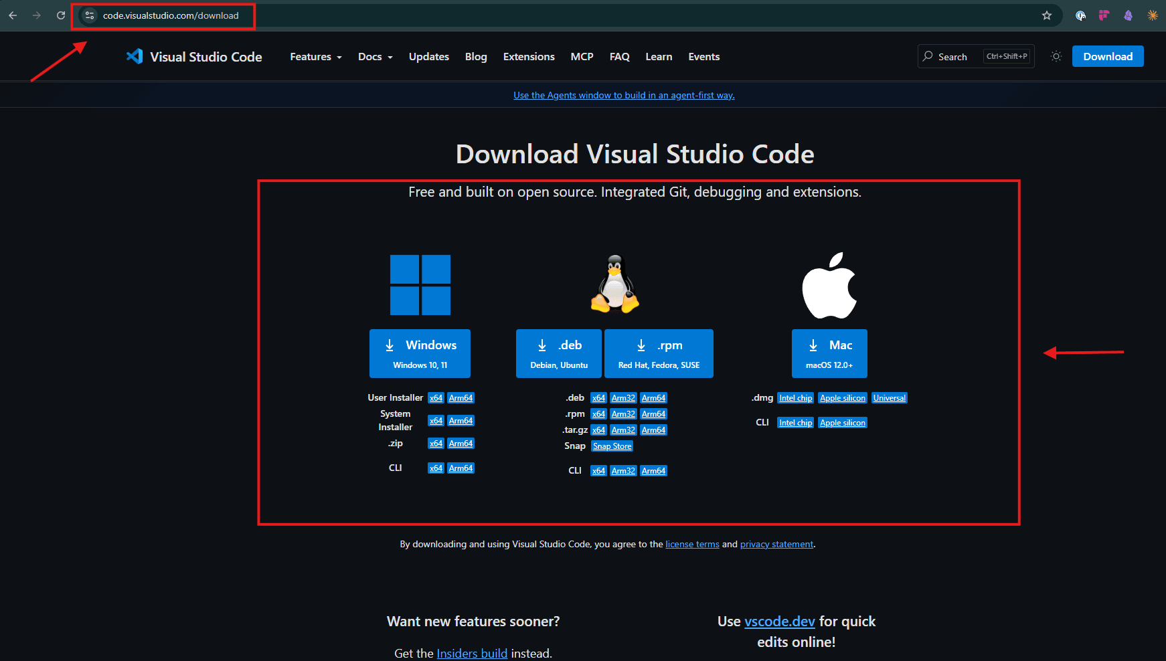Open site information icon in address bar
The width and height of the screenshot is (1166, 661).
point(90,15)
